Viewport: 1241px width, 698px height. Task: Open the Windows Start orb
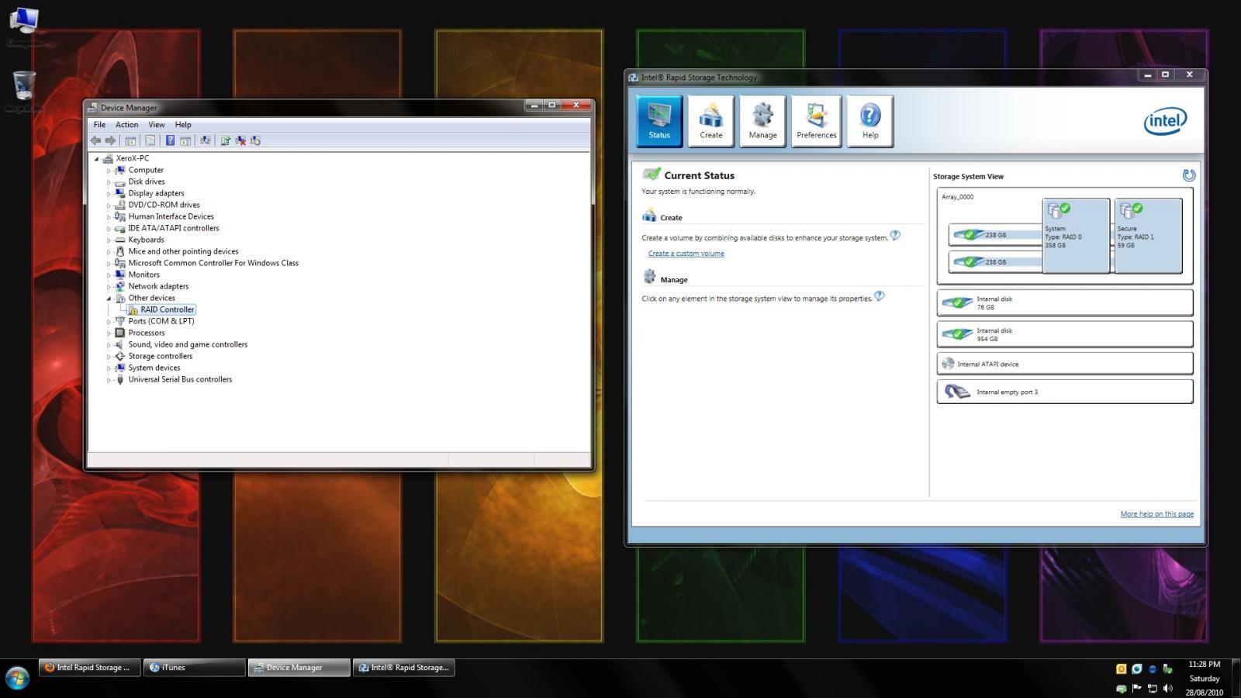pyautogui.click(x=17, y=678)
